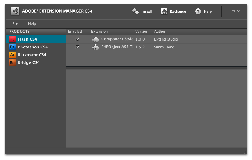Uncheck the PHPObject AS2 enabled checkbox
This screenshot has width=252, height=160.
click(x=77, y=47)
